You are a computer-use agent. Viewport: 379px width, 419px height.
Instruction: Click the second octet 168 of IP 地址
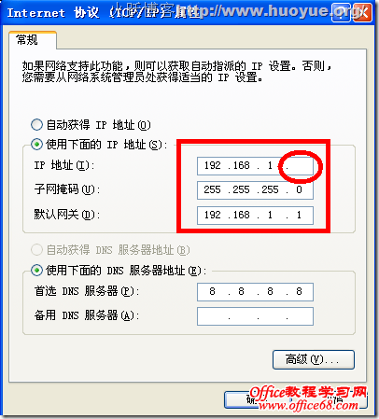(x=241, y=166)
